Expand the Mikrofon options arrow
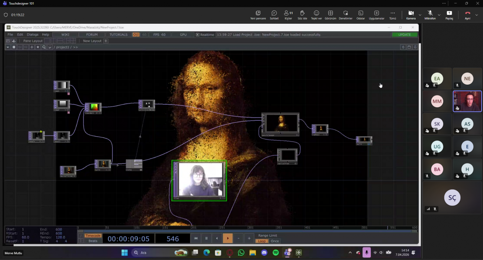Screen dimensions: 483x260 point(439,15)
